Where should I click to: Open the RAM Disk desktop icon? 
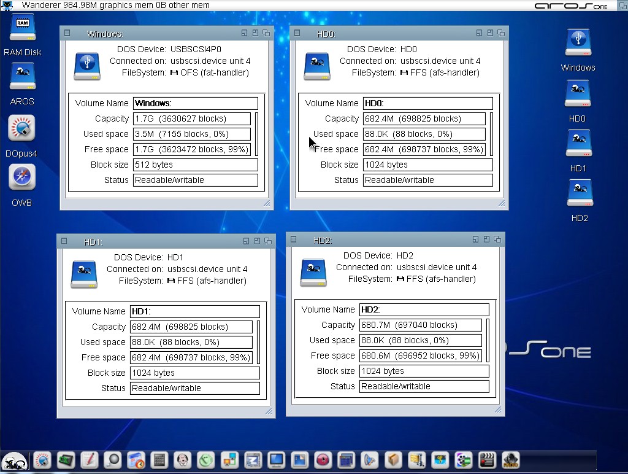pyautogui.click(x=23, y=28)
